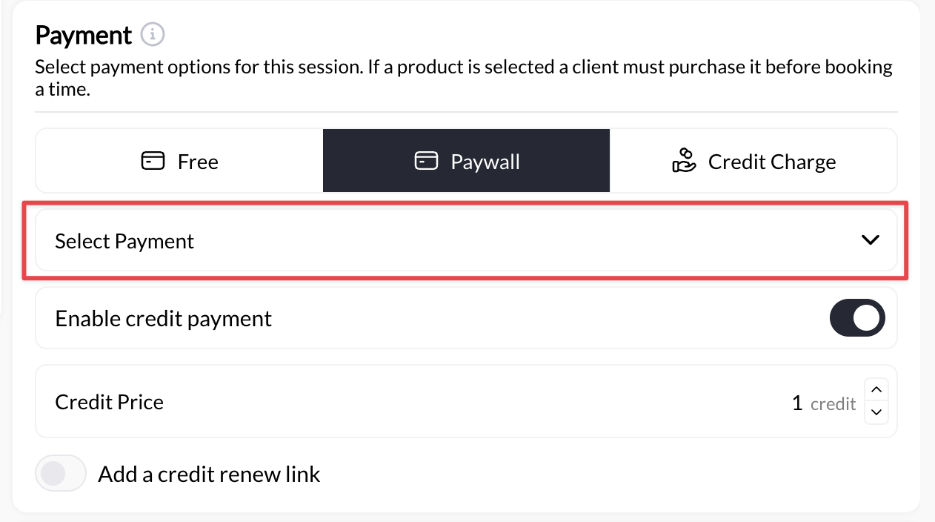Click the grey credit unit label
935x522 pixels.
pyautogui.click(x=833, y=403)
